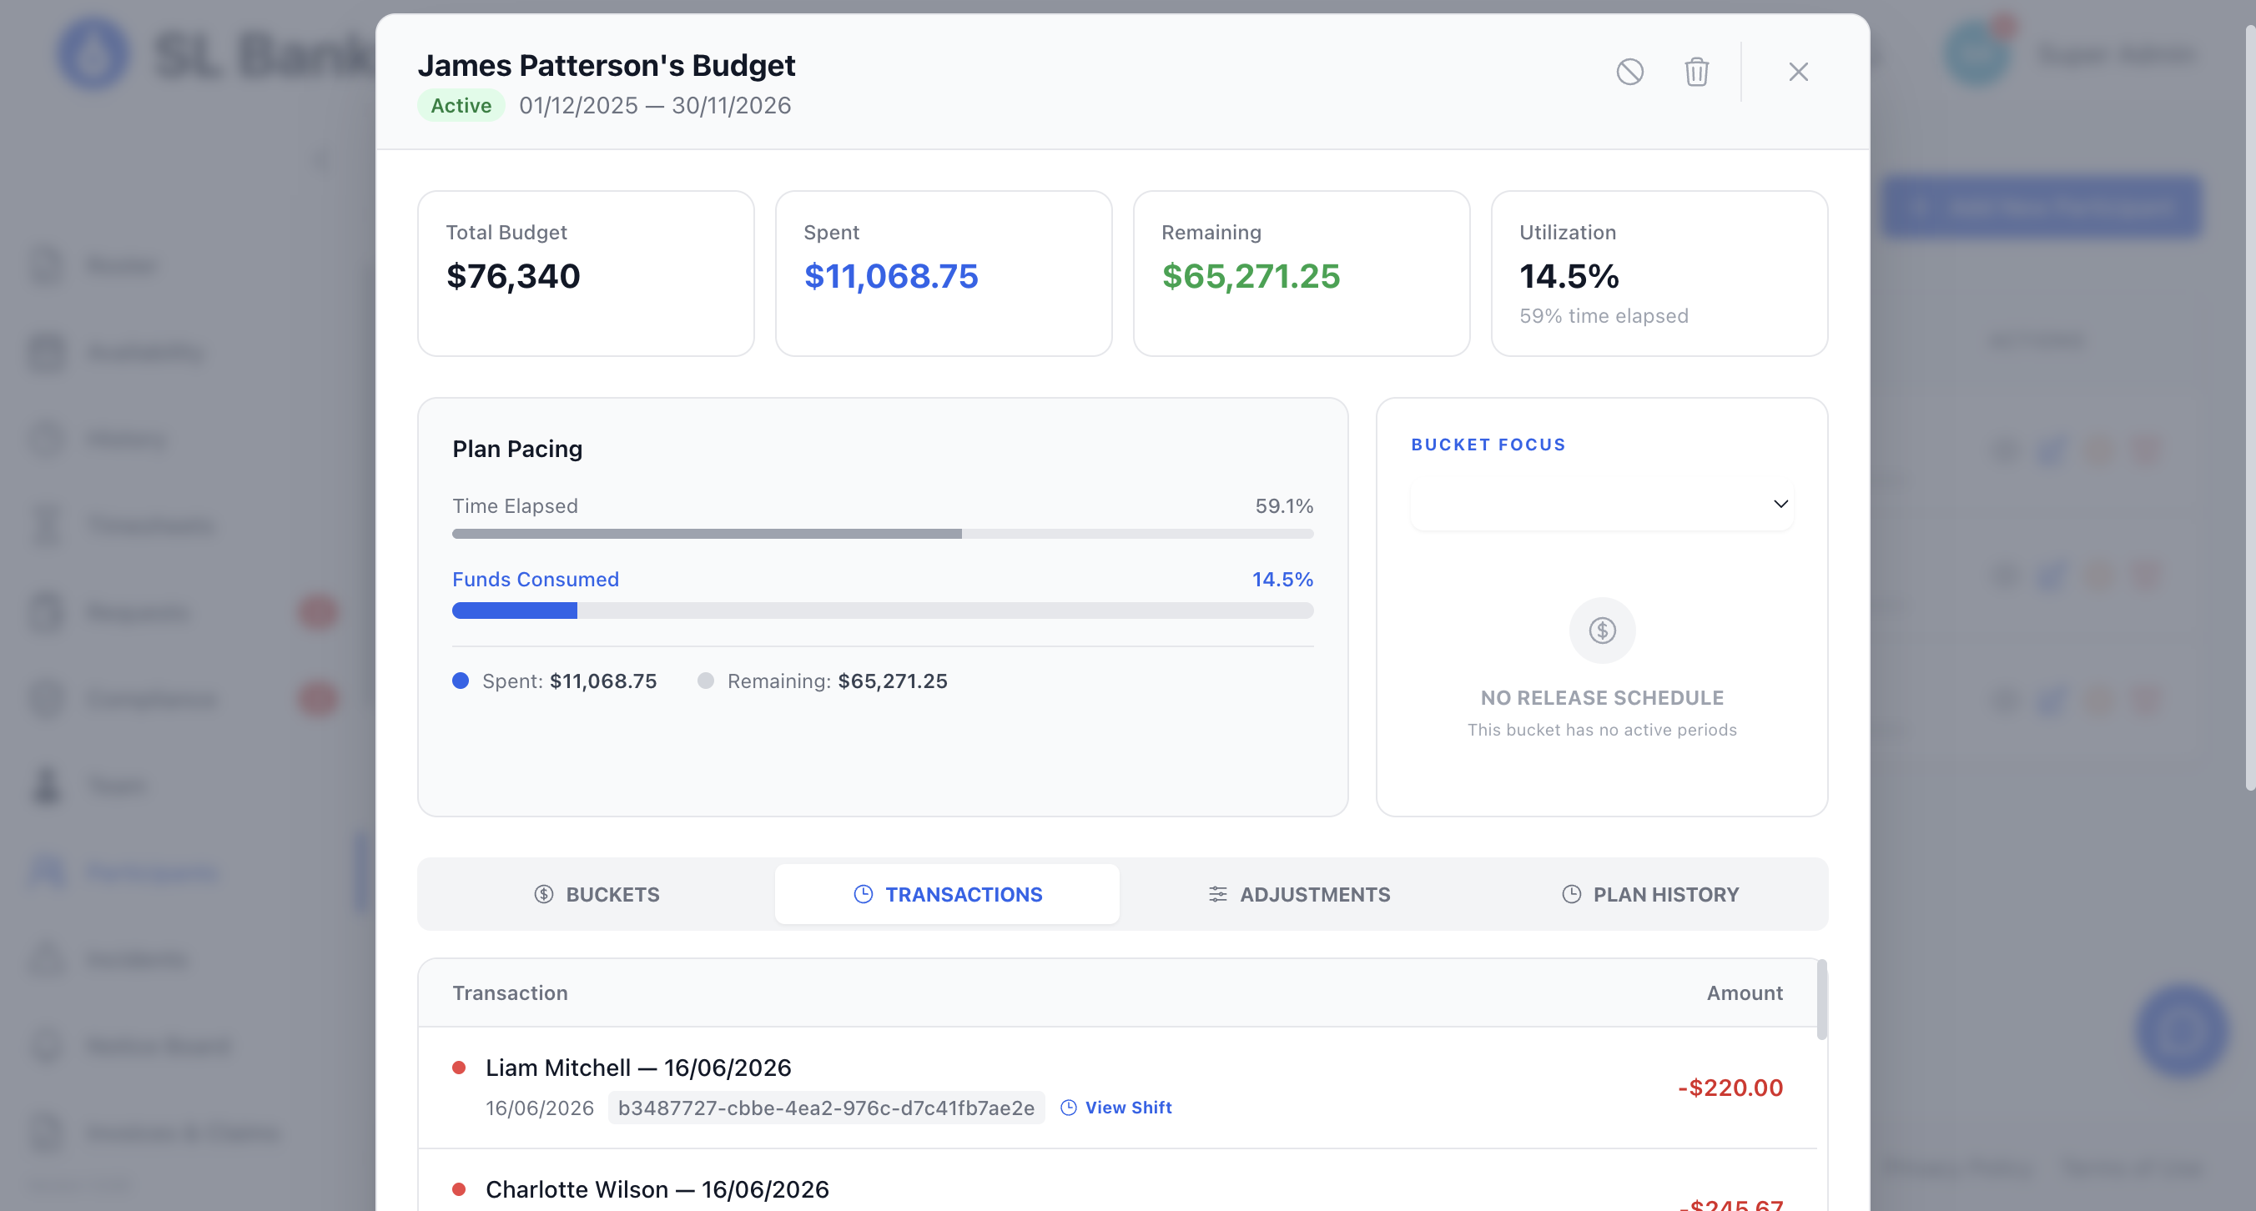Screen dimensions: 2256x1211
Task: Delete budget using the trash icon
Action: coord(1696,72)
